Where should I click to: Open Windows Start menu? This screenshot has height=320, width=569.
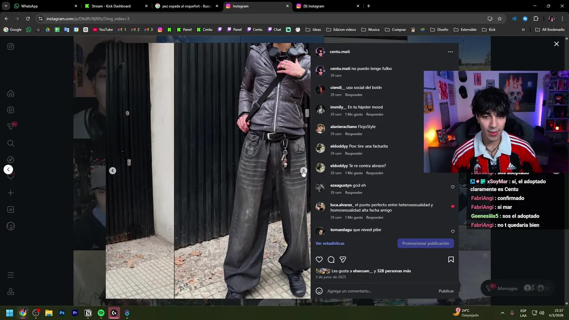tap(9, 313)
